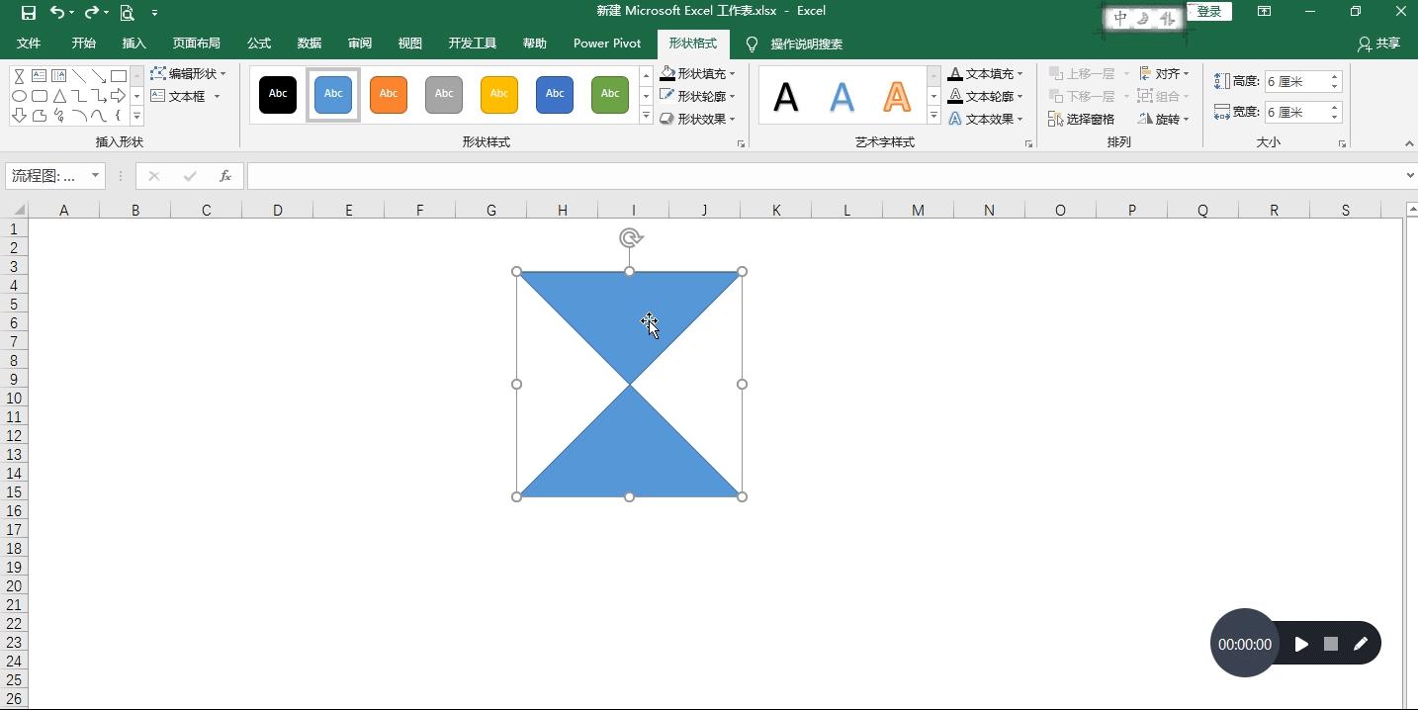Open the Selection Pane (选择窗格)
The image size is (1418, 710).
click(1081, 120)
